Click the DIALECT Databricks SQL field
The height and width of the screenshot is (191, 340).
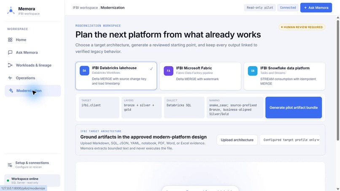(184, 108)
